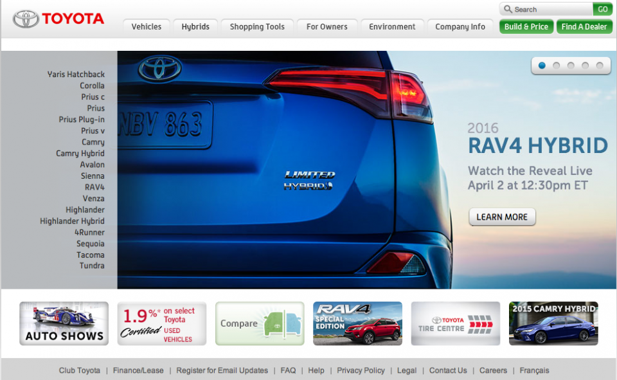Select the fifth carousel slide dot
Screen dimensions: 617x380
[600, 66]
